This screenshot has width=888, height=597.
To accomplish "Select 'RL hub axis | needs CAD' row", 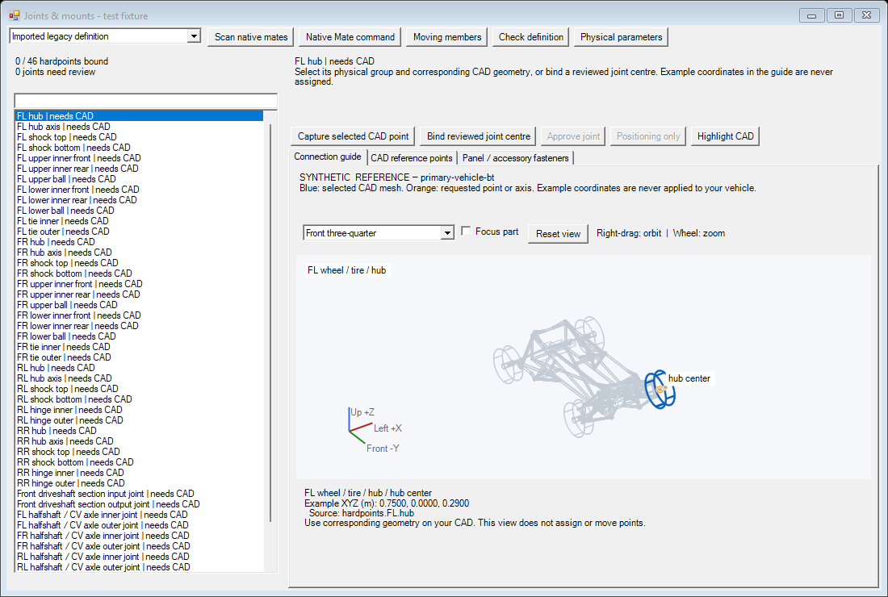I will click(139, 378).
